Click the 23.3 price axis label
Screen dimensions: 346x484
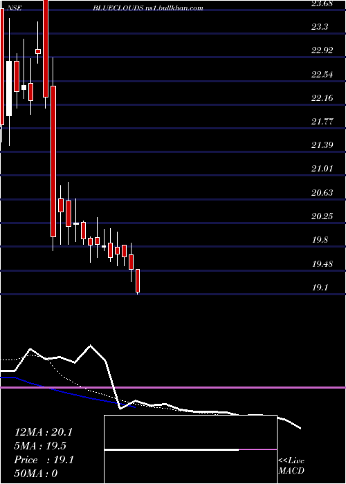(x=320, y=27)
